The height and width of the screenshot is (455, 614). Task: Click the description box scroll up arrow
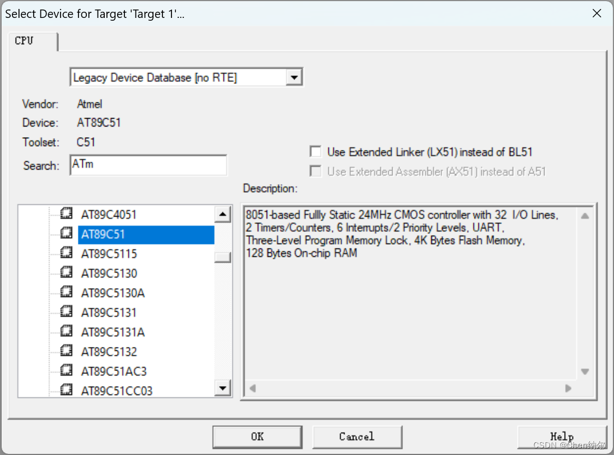point(585,215)
